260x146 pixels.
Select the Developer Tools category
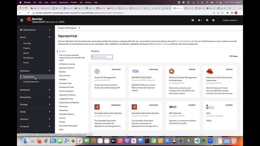65,83
